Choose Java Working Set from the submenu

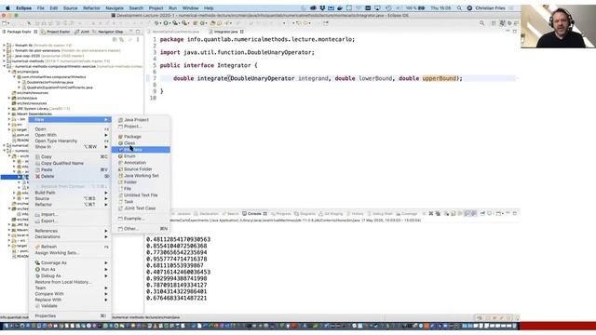[x=141, y=176]
